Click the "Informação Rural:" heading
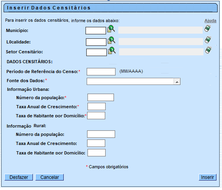Image resolution: width=222 pixels, height=190 pixels. click(27, 126)
